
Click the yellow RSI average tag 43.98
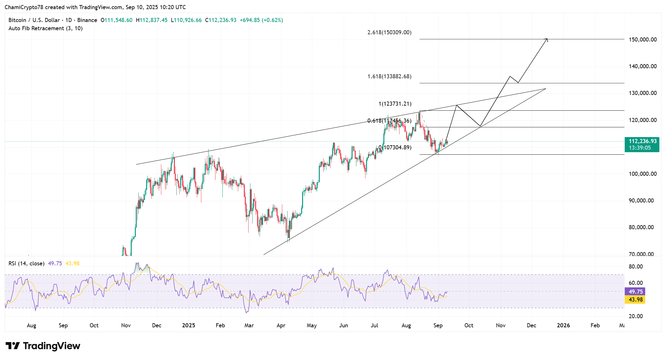click(635, 300)
